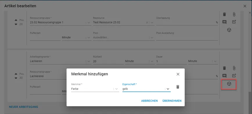252x114 pixels.
Task: Click the Pufferzeit field in Pos. 30
Action: tap(45, 91)
